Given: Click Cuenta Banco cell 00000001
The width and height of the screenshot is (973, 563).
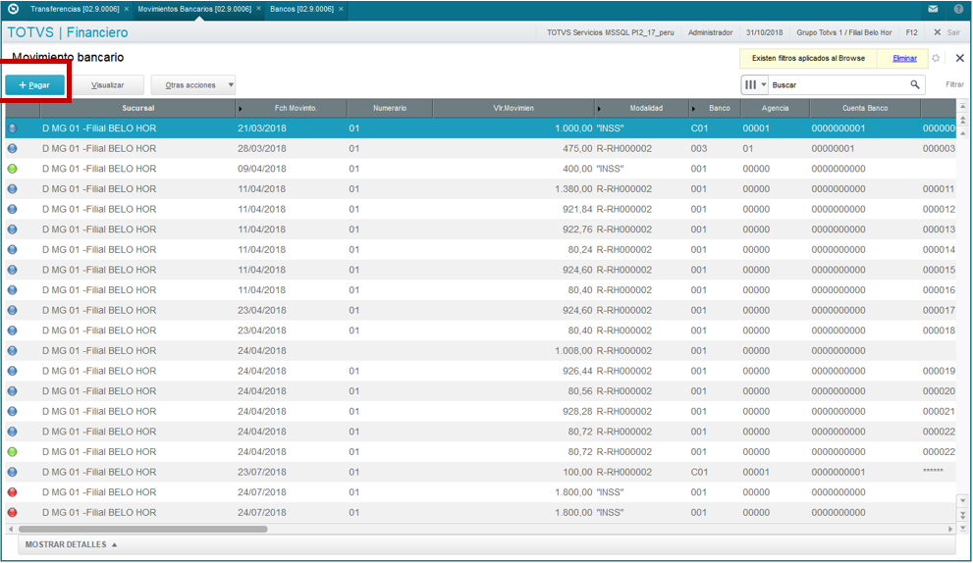Looking at the screenshot, I should click(x=833, y=149).
